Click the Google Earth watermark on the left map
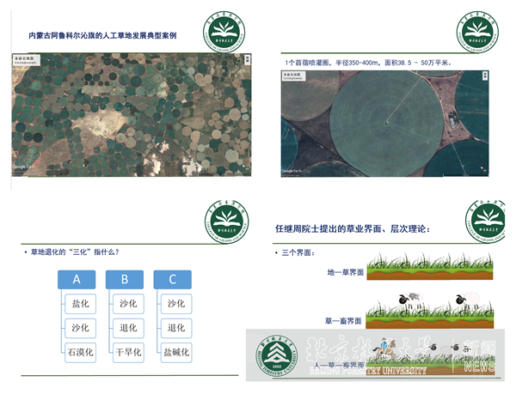 coord(24,166)
